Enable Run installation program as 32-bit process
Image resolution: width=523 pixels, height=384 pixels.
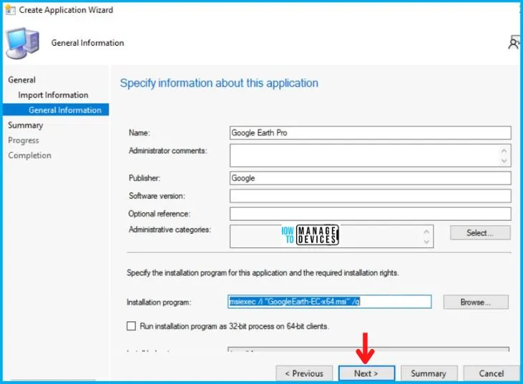pyautogui.click(x=131, y=326)
